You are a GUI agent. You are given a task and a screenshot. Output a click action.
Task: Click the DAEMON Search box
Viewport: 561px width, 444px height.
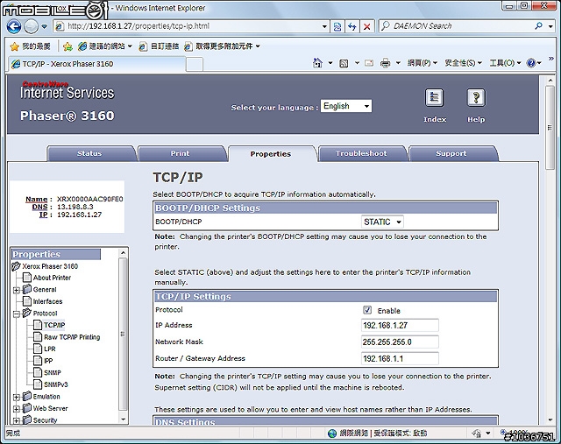pyautogui.click(x=456, y=26)
